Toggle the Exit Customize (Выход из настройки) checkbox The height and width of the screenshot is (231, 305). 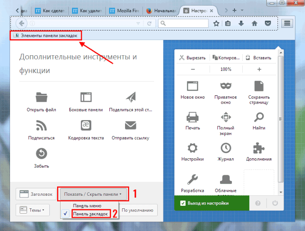click(183, 203)
